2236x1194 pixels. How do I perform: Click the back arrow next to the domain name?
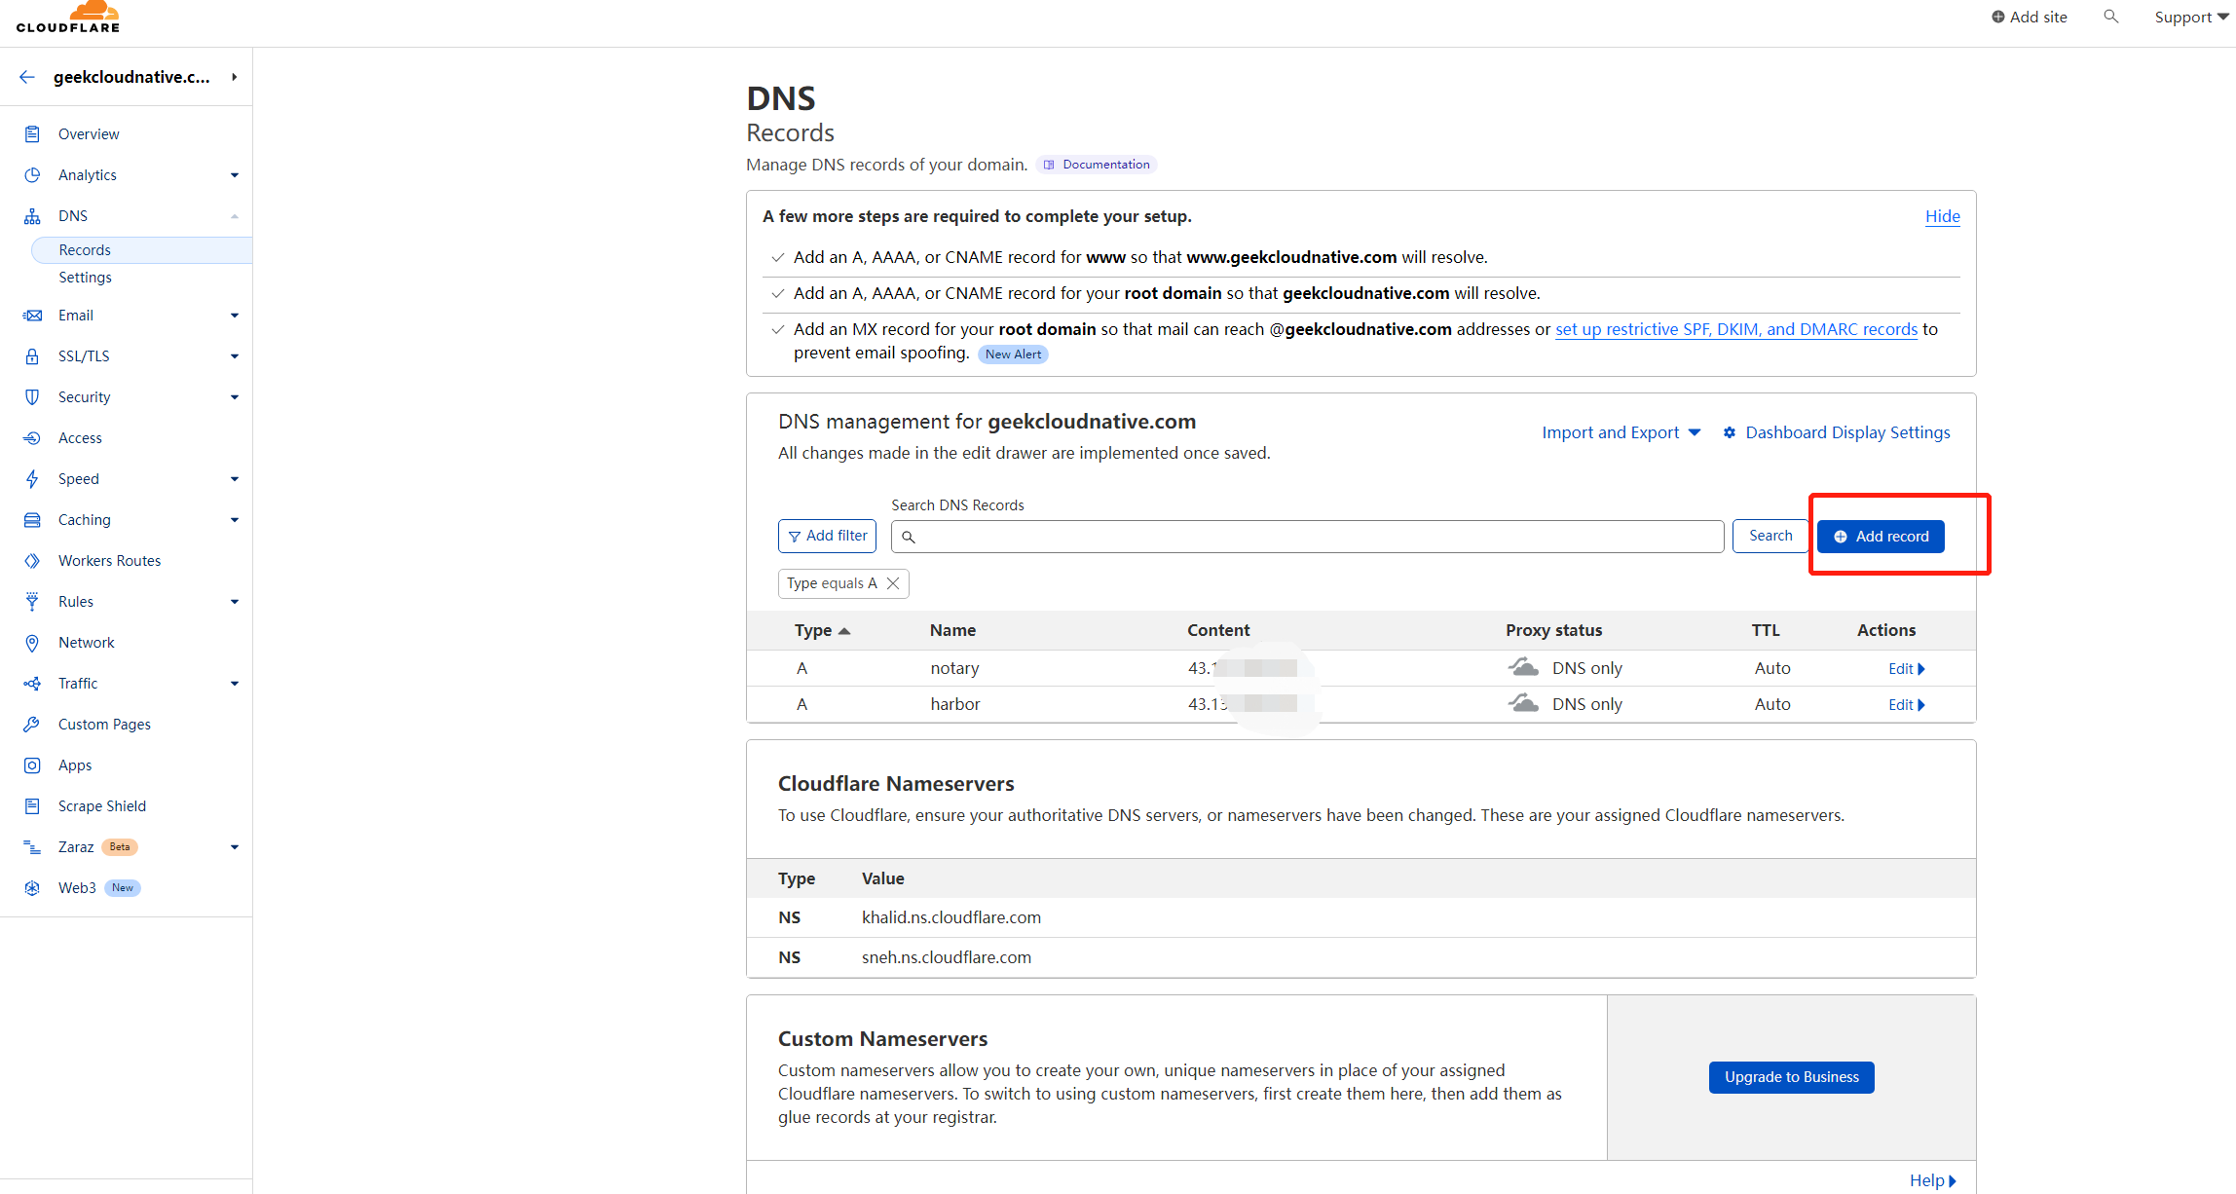point(27,77)
